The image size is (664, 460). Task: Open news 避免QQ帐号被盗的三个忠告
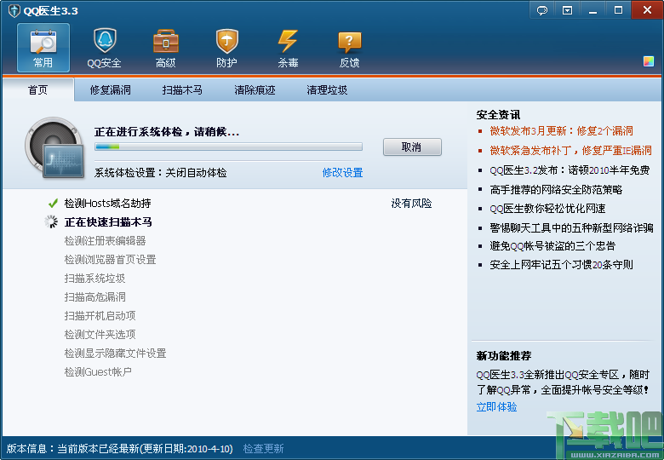click(552, 245)
